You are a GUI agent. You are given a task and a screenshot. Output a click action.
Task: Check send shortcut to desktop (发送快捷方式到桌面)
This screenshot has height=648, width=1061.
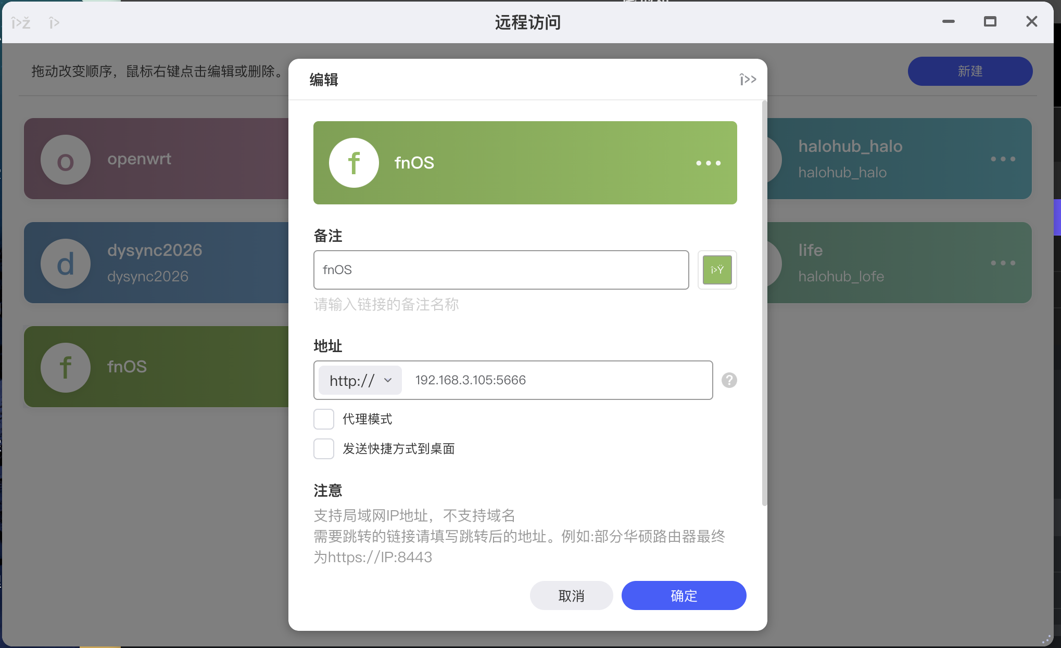(x=324, y=449)
